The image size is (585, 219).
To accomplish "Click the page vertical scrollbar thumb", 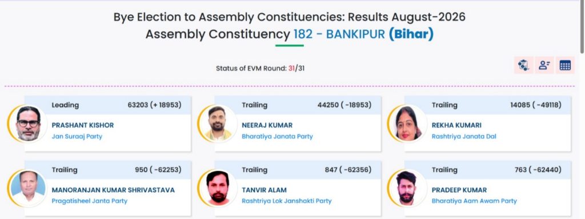I will (582, 26).
